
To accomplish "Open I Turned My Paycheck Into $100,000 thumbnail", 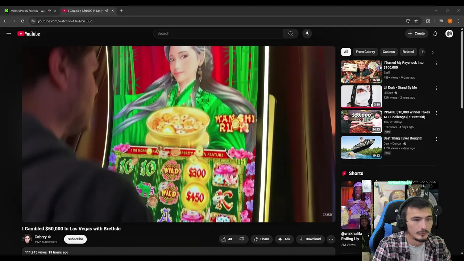I will [x=361, y=72].
